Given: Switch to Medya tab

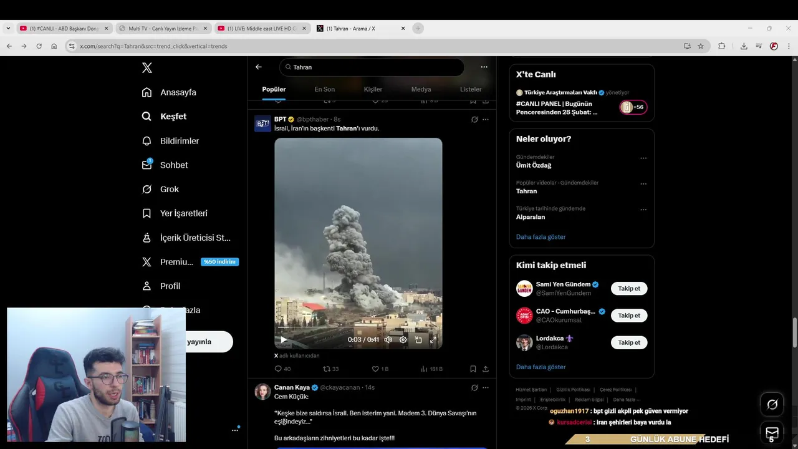Looking at the screenshot, I should point(421,89).
